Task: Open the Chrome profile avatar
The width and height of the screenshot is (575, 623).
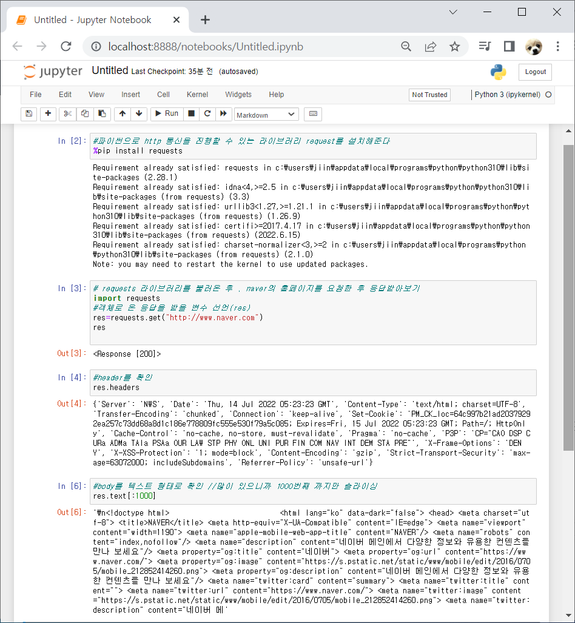Action: coord(534,47)
